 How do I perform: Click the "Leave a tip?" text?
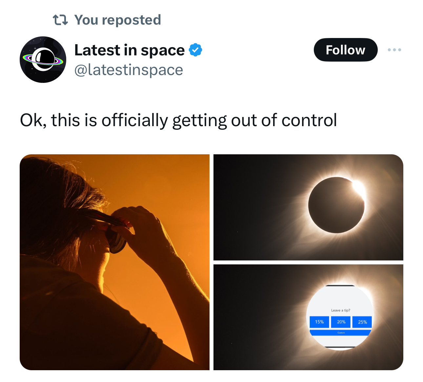coord(340,310)
